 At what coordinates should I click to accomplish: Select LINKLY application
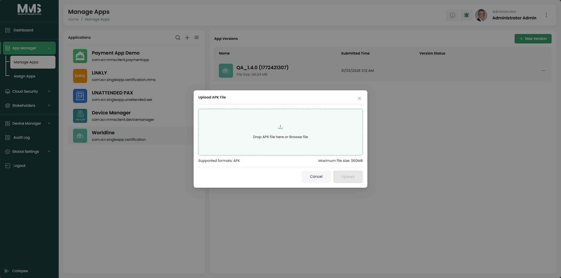(x=134, y=76)
